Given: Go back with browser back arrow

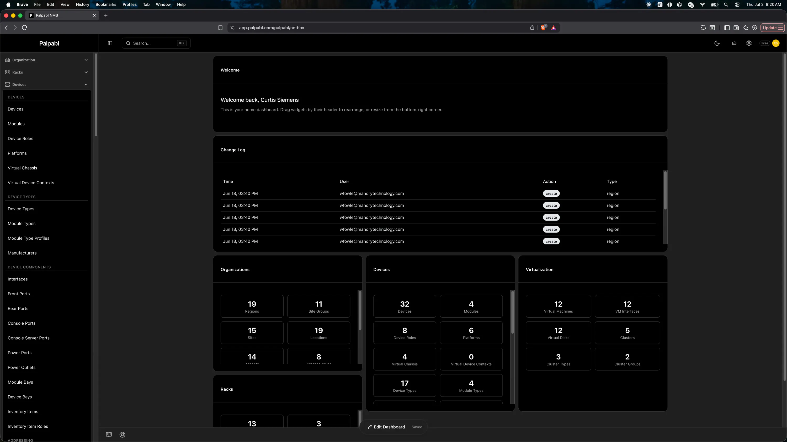Looking at the screenshot, I should point(6,27).
